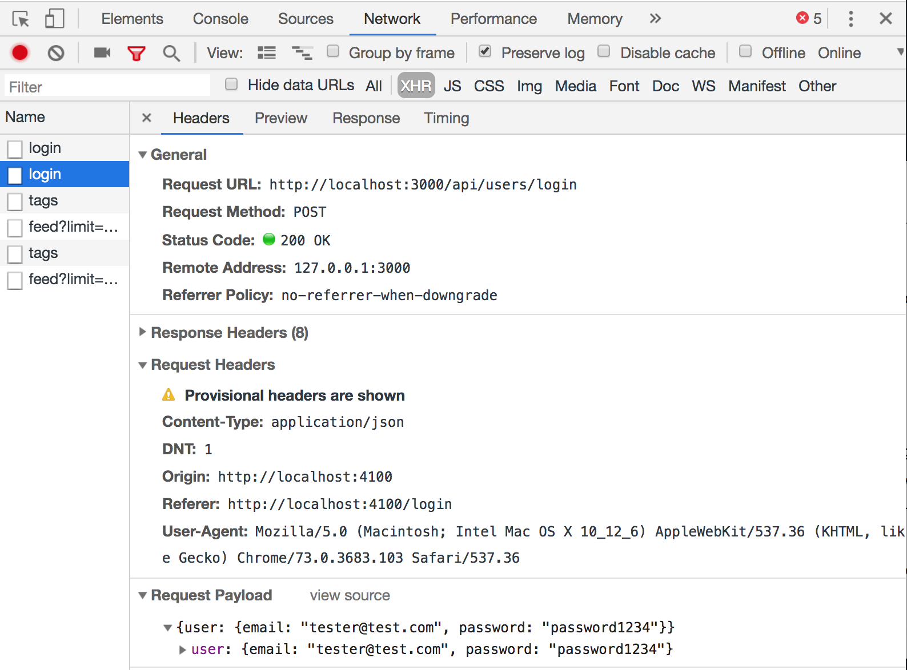Filter requests by JS
This screenshot has width=907, height=670.
point(452,86)
